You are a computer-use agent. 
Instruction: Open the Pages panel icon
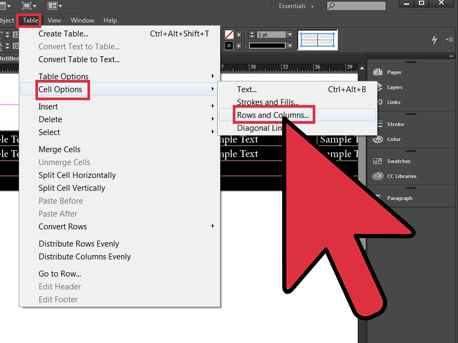coord(378,72)
